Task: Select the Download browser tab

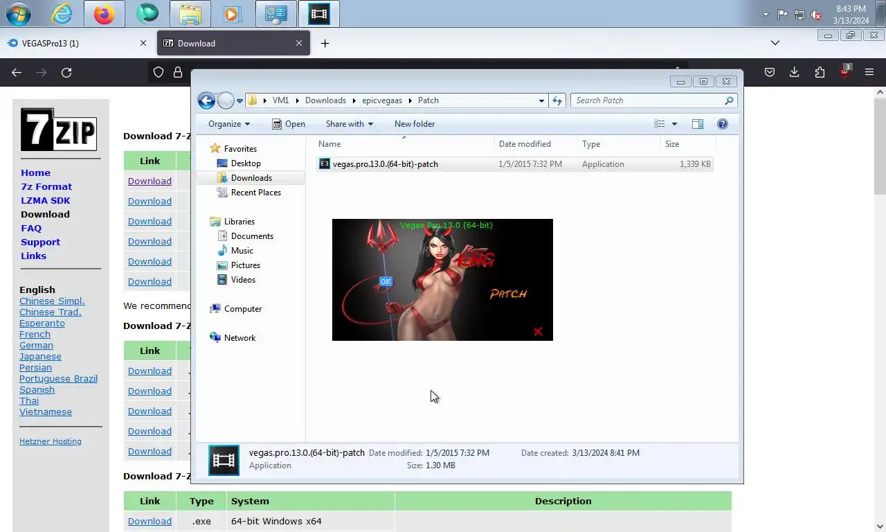Action: pos(235,43)
